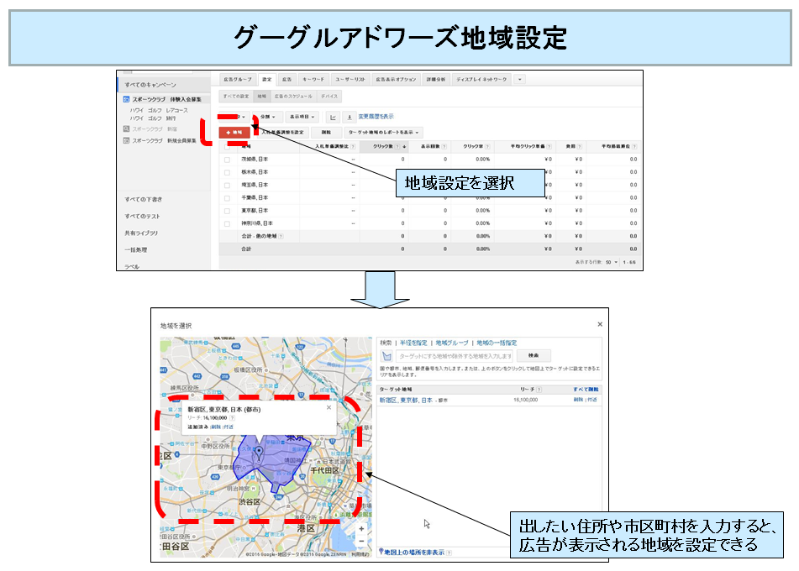This screenshot has width=799, height=571.
Task: Check the box for 埼玉県, 日本 row
Action: click(x=228, y=185)
